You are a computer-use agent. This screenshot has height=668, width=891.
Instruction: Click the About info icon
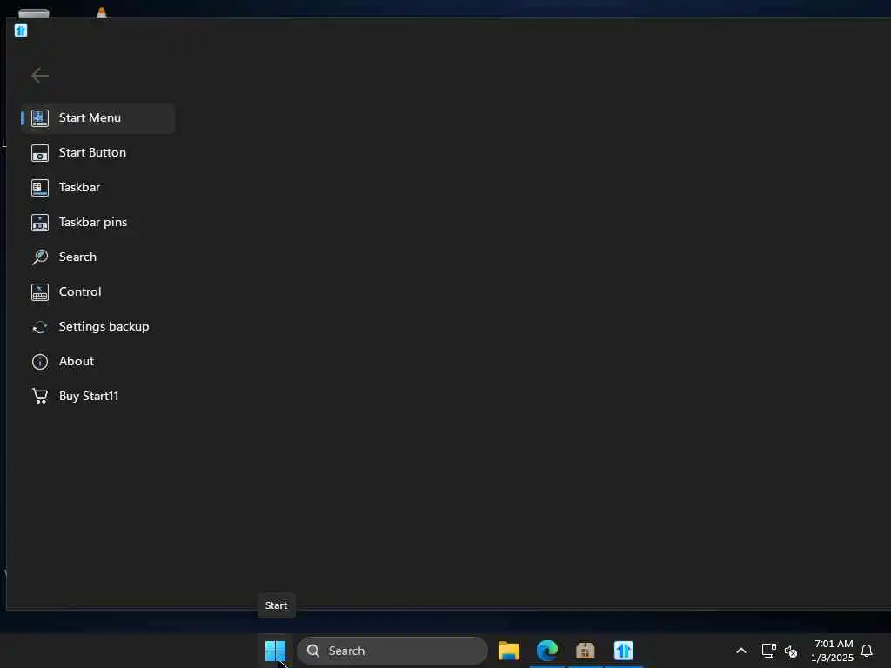pyautogui.click(x=40, y=362)
